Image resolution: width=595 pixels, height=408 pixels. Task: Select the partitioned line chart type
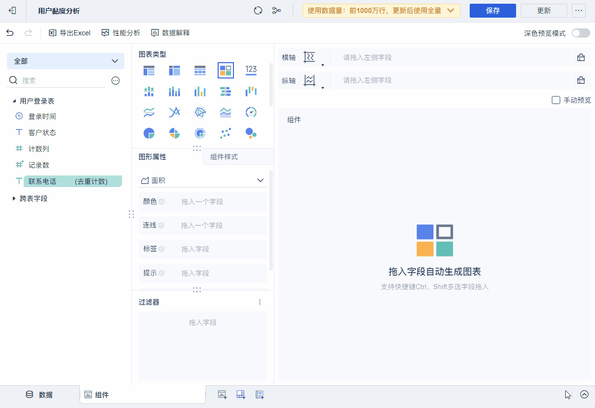point(149,112)
